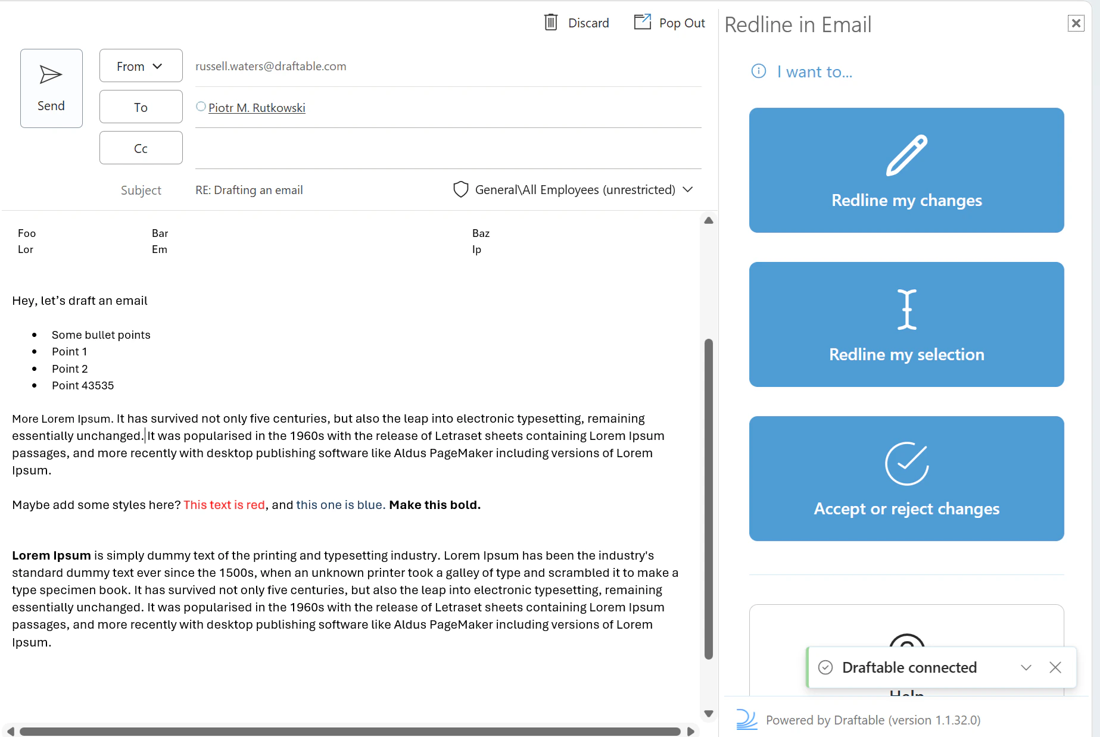Viewport: 1100px width, 737px height.
Task: Click table cell 'Em'
Action: tap(159, 249)
